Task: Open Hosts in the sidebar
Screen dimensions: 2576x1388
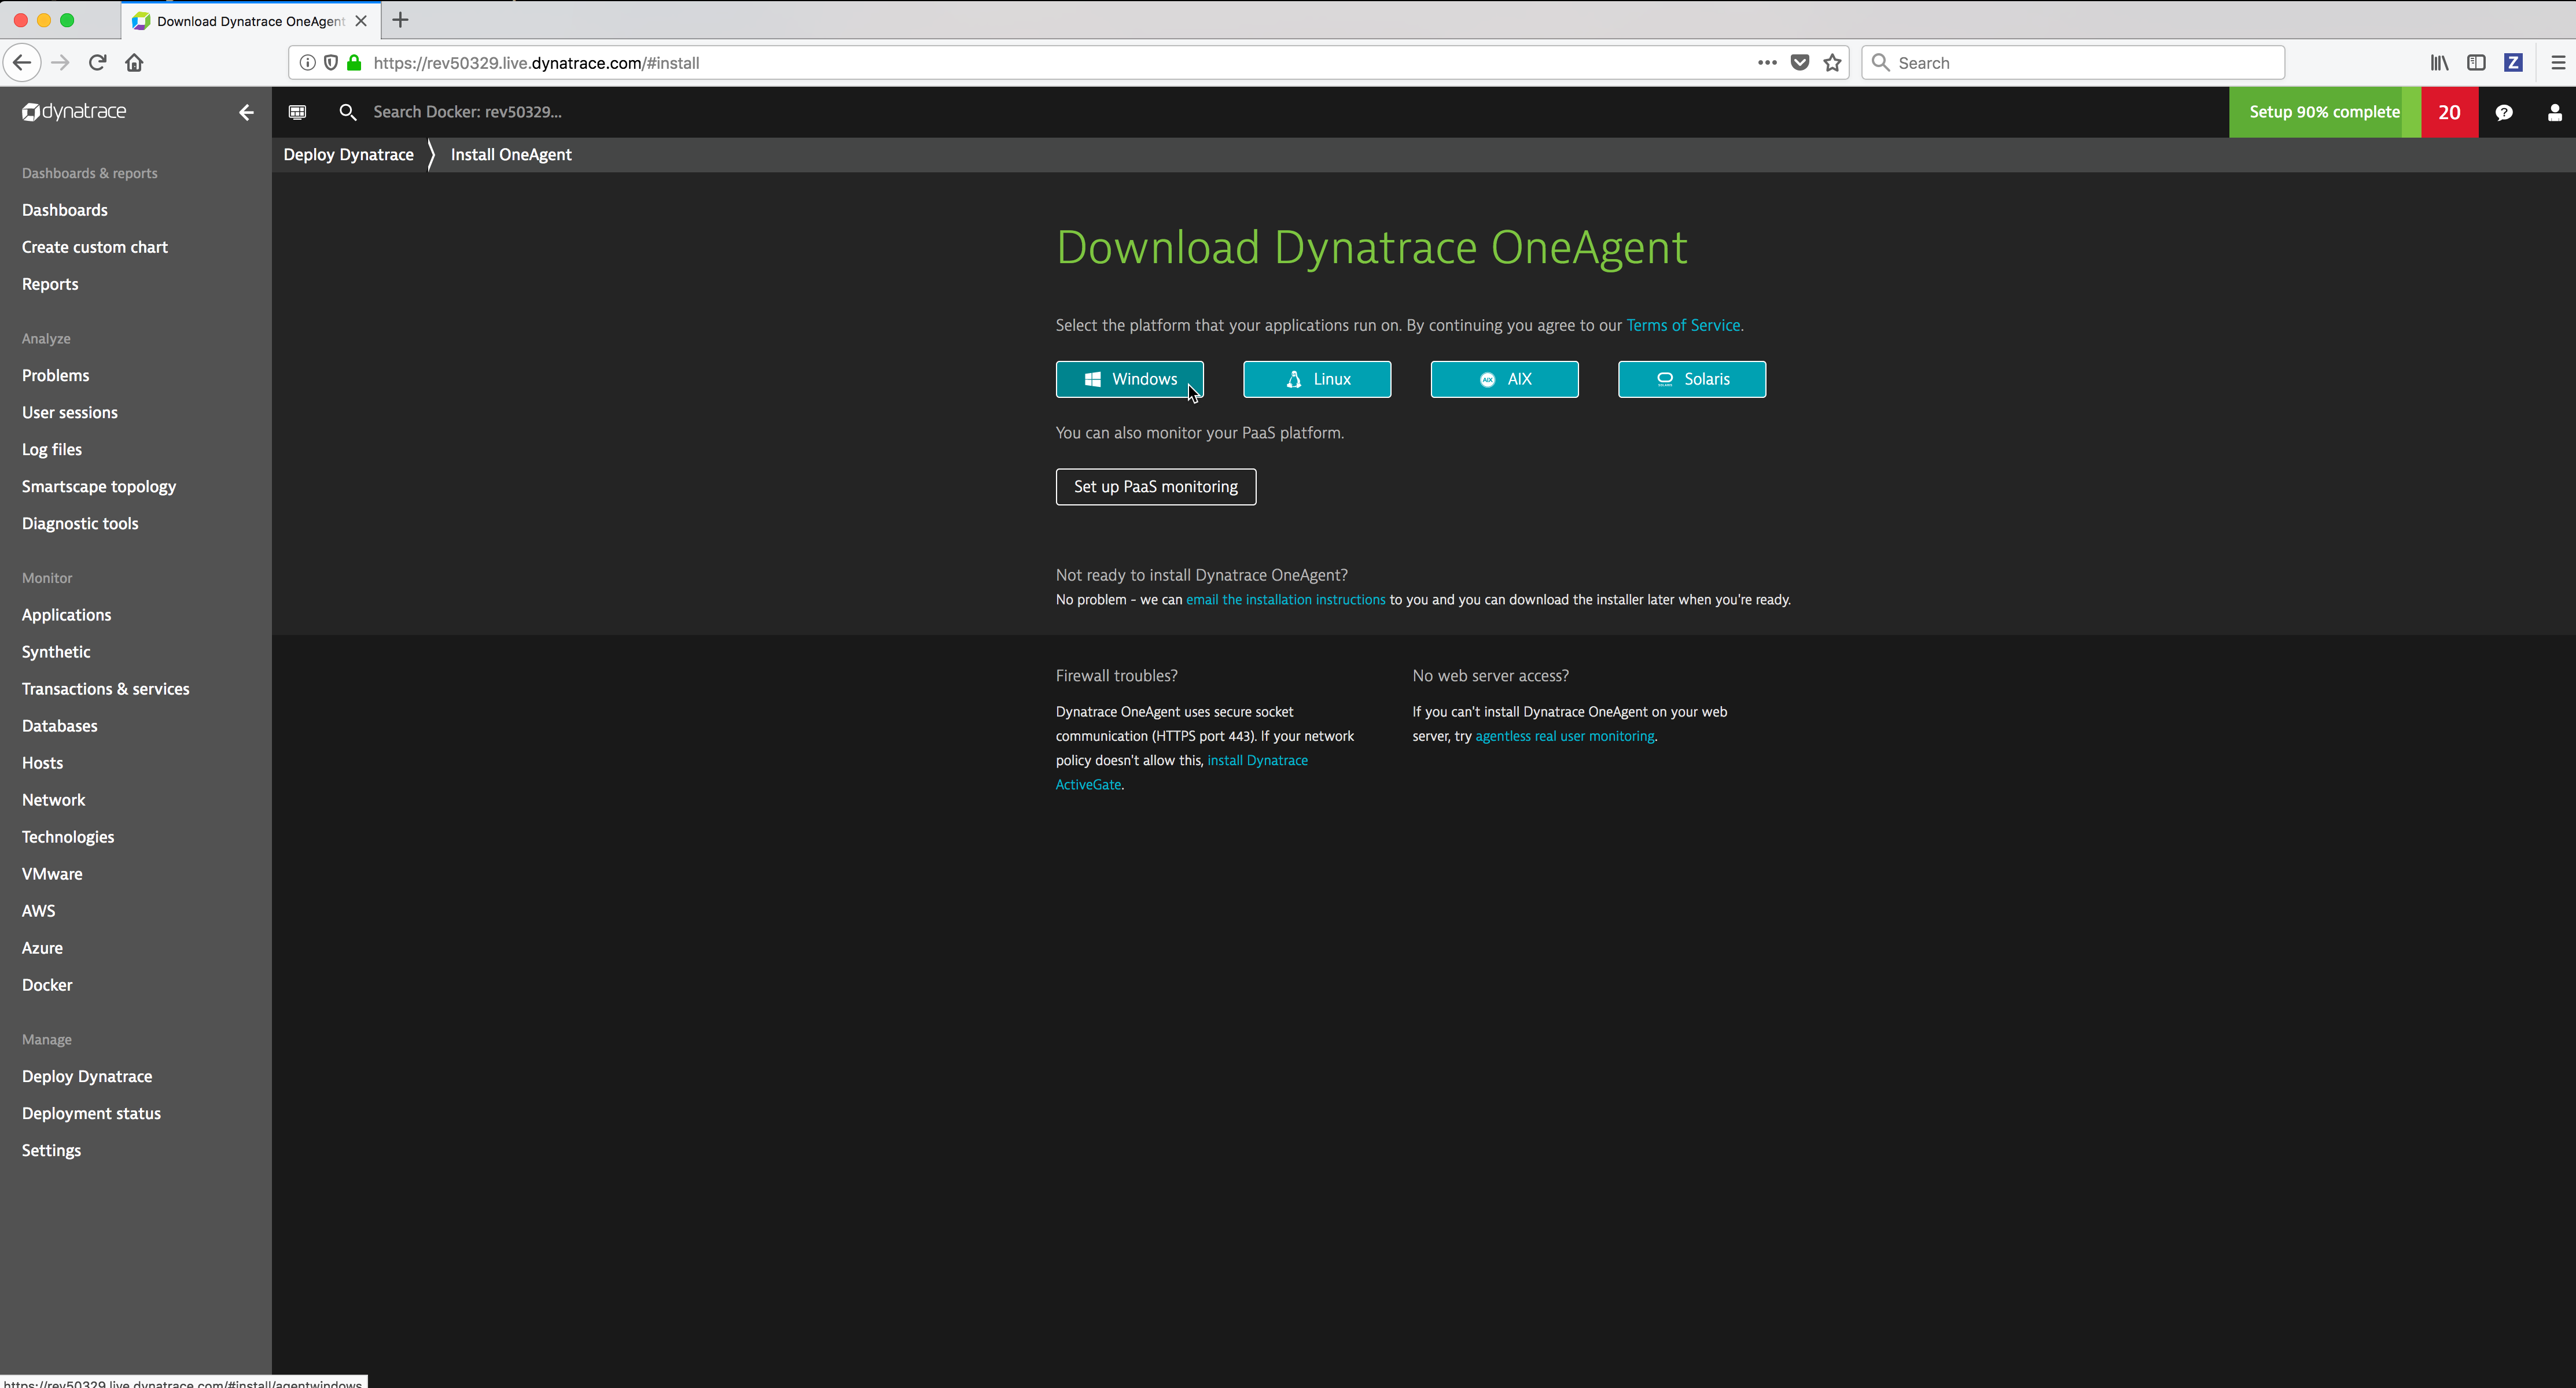Action: click(x=43, y=762)
